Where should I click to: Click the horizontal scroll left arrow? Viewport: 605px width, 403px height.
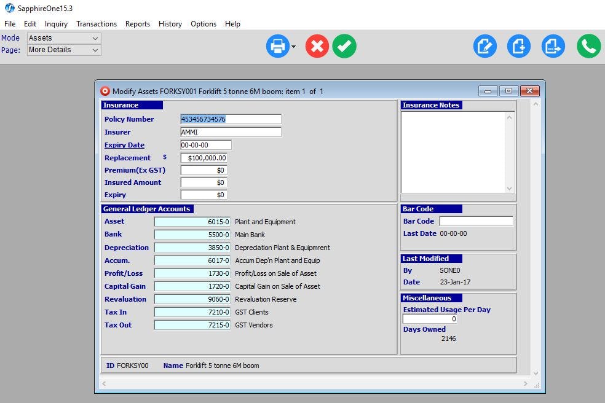104,384
